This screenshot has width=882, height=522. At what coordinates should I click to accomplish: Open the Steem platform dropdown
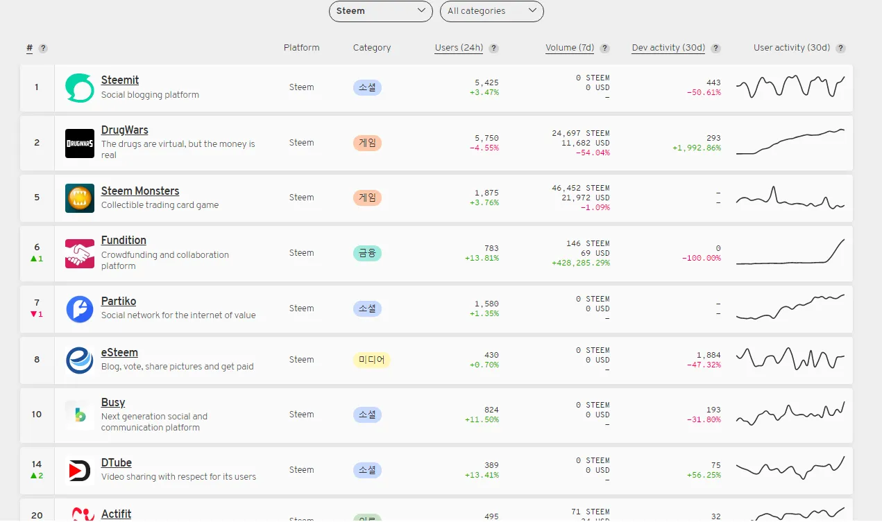380,11
